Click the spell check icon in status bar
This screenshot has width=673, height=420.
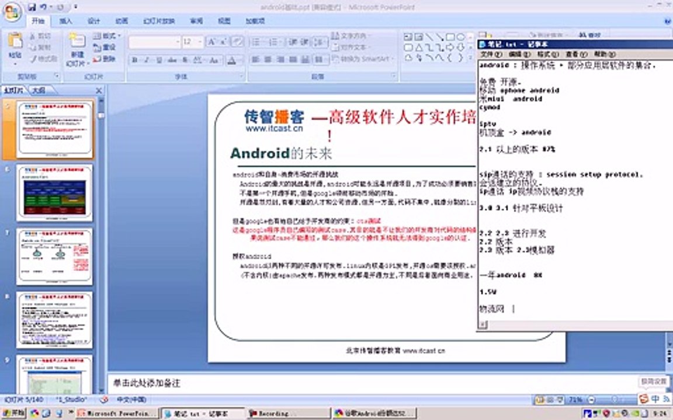(x=104, y=400)
